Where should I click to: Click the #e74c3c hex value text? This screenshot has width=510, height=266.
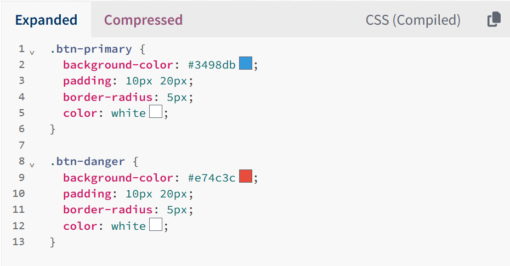[212, 178]
